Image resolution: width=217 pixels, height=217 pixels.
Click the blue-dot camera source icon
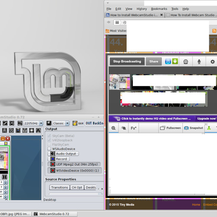coord(18,131)
